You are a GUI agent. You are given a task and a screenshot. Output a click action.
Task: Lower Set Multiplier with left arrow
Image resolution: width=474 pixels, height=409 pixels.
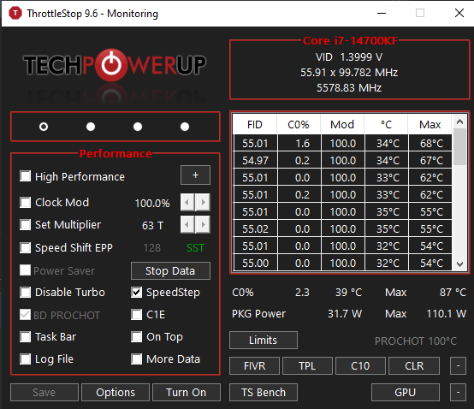click(187, 224)
